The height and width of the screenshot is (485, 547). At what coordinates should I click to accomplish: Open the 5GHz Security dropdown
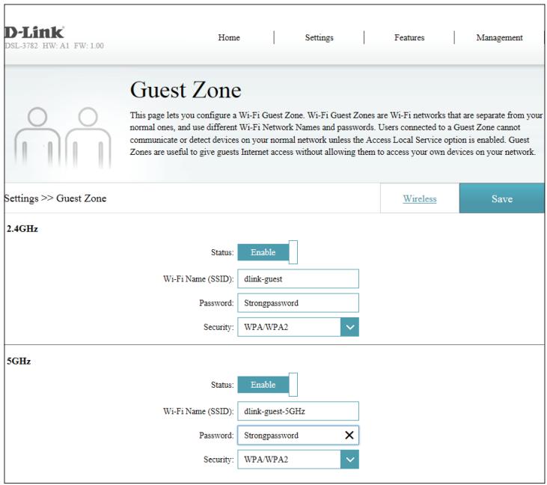(x=299, y=460)
